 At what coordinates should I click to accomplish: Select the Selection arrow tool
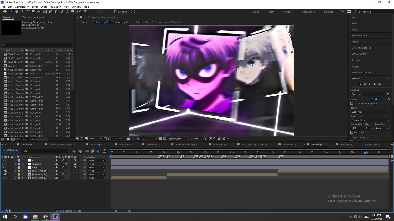pyautogui.click(x=11, y=12)
